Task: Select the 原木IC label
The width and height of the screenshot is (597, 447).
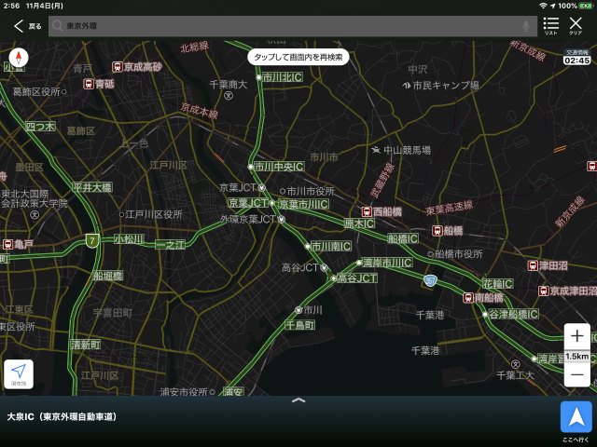Action: pyautogui.click(x=359, y=223)
